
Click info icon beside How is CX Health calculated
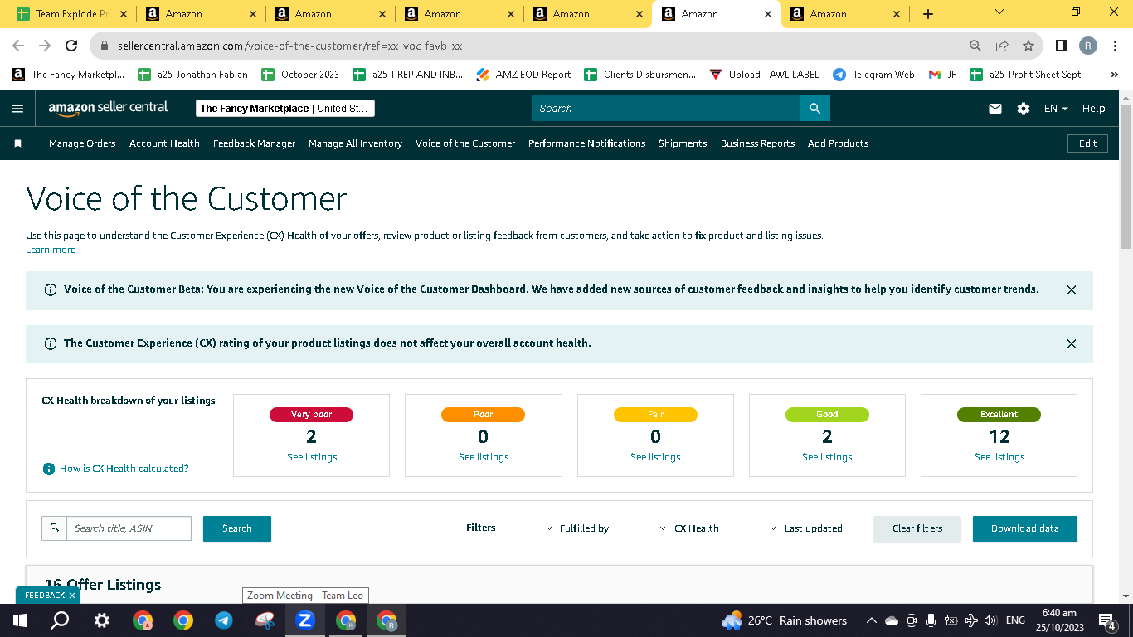click(x=49, y=469)
